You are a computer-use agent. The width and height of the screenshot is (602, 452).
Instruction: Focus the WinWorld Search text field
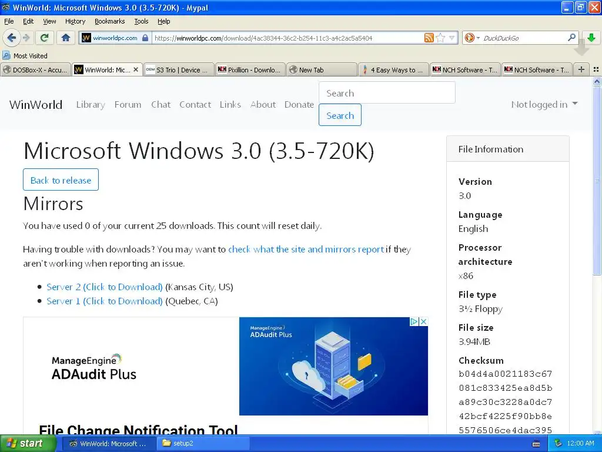387,92
